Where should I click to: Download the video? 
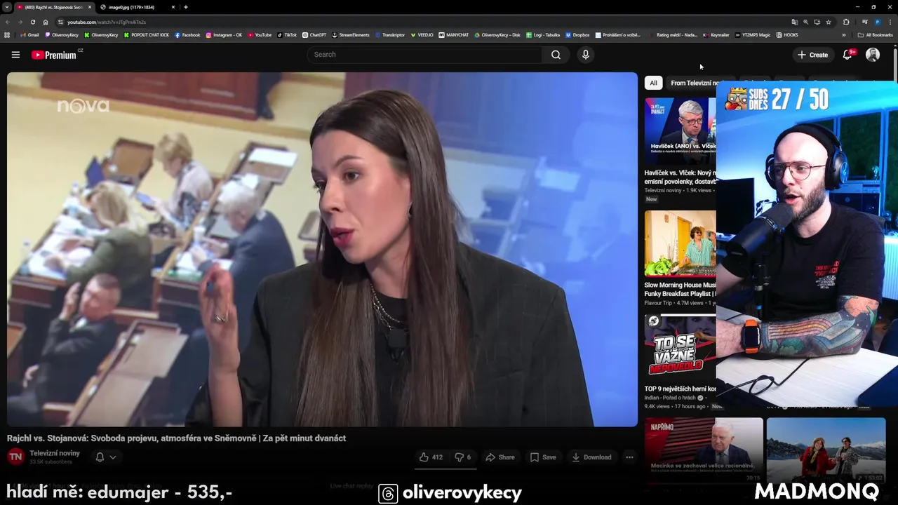[x=591, y=457]
